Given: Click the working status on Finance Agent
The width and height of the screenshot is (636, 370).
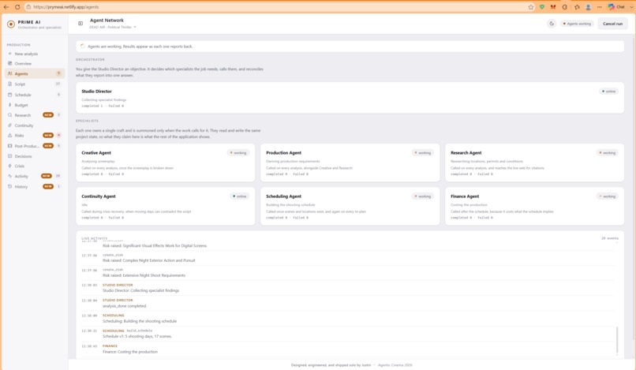Looking at the screenshot, I should click(x=608, y=196).
